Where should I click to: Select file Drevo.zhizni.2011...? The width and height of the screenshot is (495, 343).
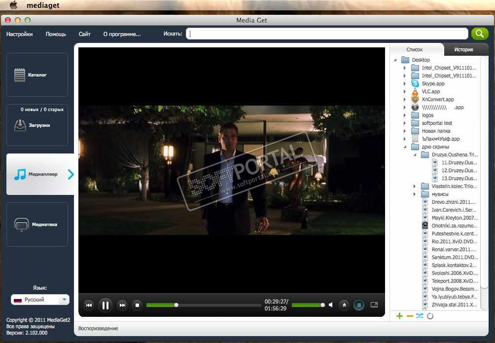(x=454, y=202)
